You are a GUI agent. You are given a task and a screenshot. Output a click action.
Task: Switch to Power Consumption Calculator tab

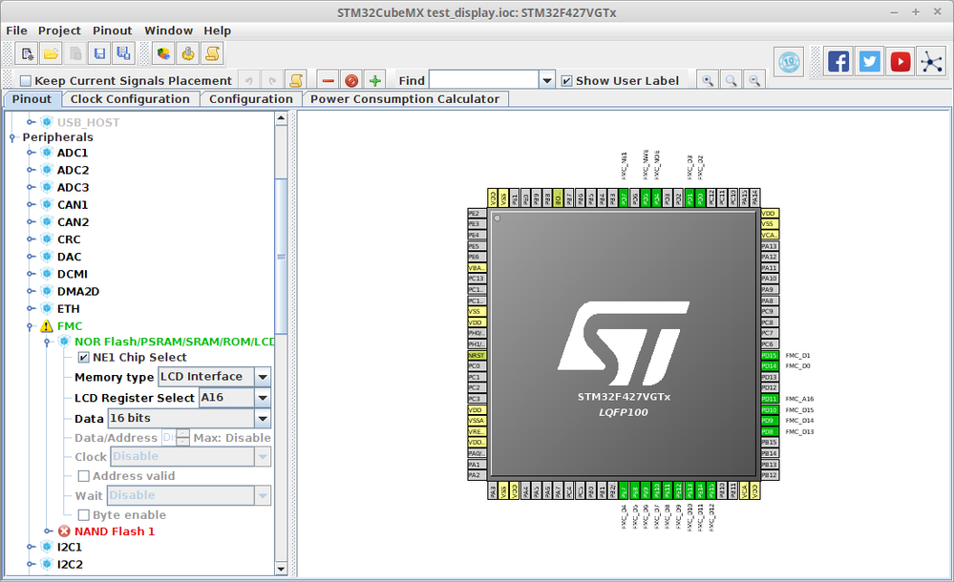(405, 99)
